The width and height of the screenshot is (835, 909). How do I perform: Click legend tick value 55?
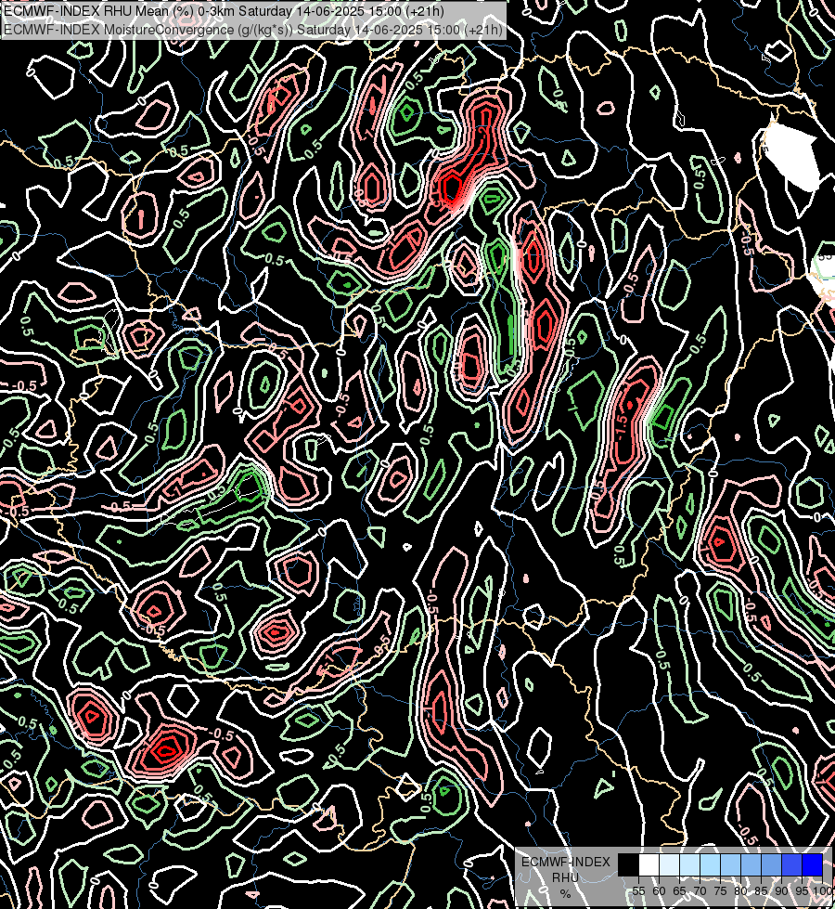click(638, 891)
